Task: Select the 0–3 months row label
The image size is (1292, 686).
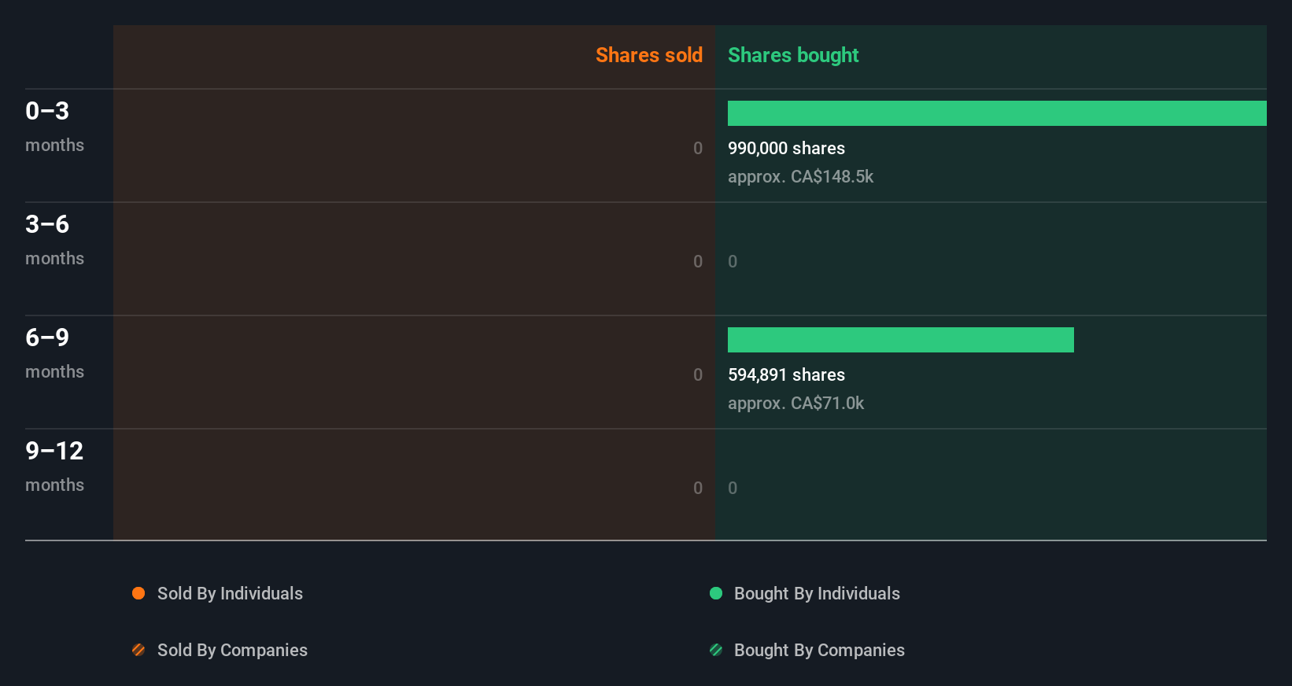Action: click(x=54, y=126)
